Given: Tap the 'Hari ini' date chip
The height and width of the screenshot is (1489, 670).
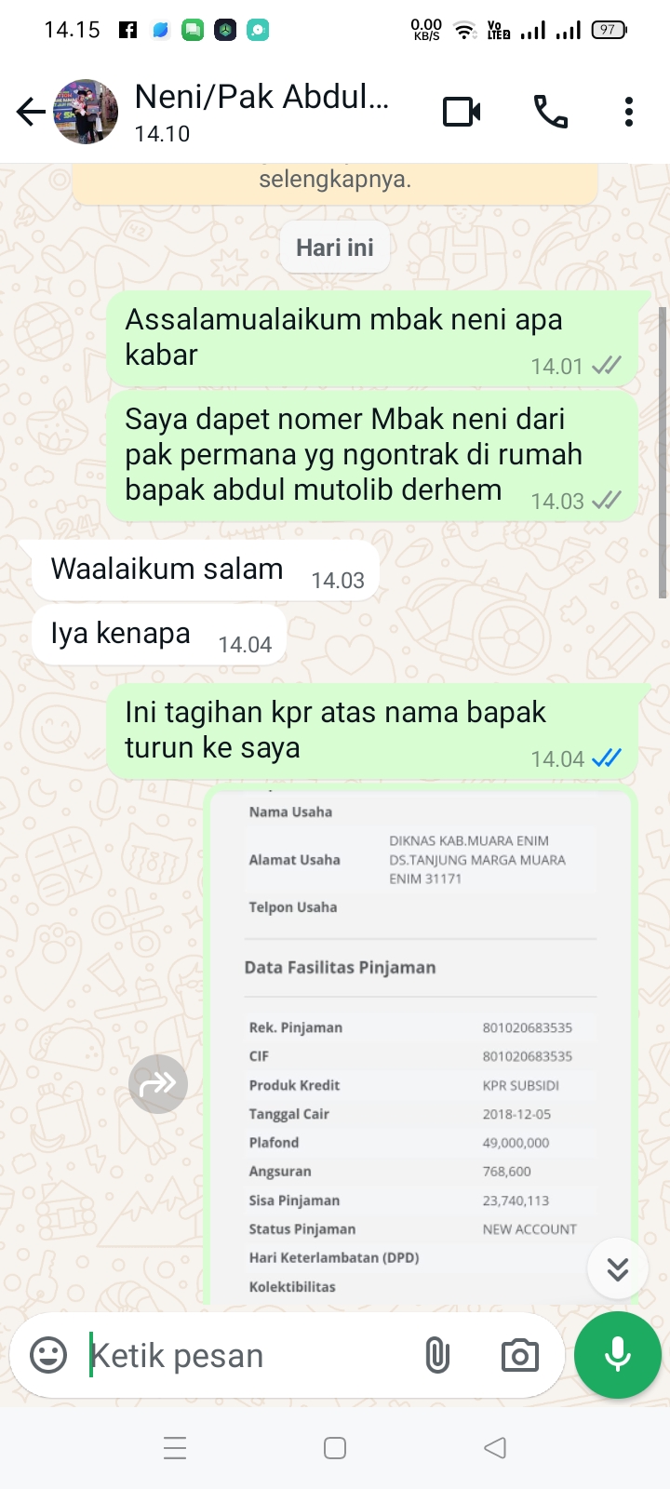Looking at the screenshot, I should 335,248.
